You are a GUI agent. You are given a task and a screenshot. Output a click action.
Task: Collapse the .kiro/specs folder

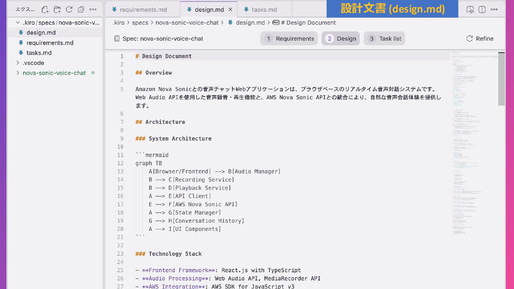(x=18, y=22)
